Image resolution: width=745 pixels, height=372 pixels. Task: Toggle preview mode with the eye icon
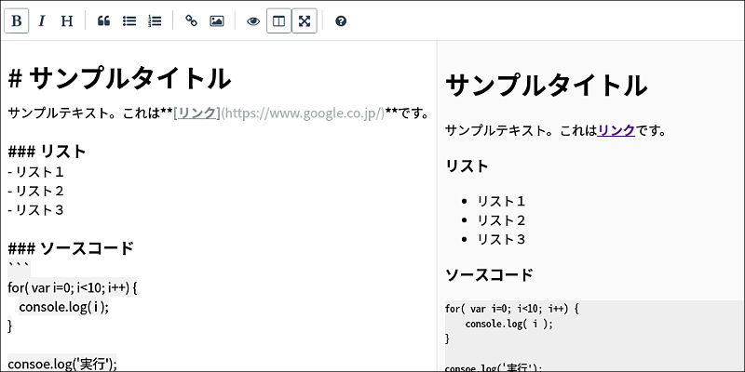[253, 21]
